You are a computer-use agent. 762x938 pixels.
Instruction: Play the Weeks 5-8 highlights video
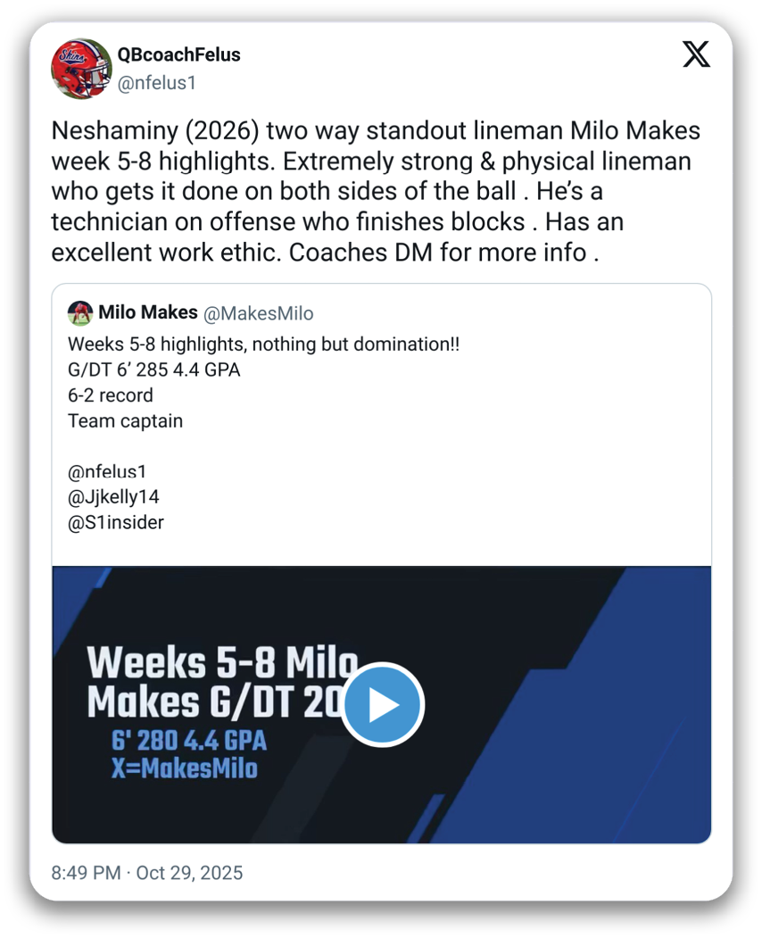tap(382, 705)
